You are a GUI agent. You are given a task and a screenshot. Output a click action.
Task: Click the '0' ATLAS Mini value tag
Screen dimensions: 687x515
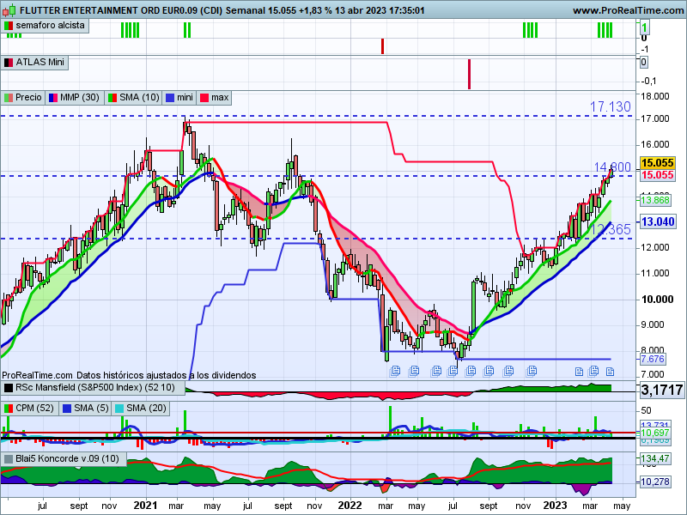point(643,62)
